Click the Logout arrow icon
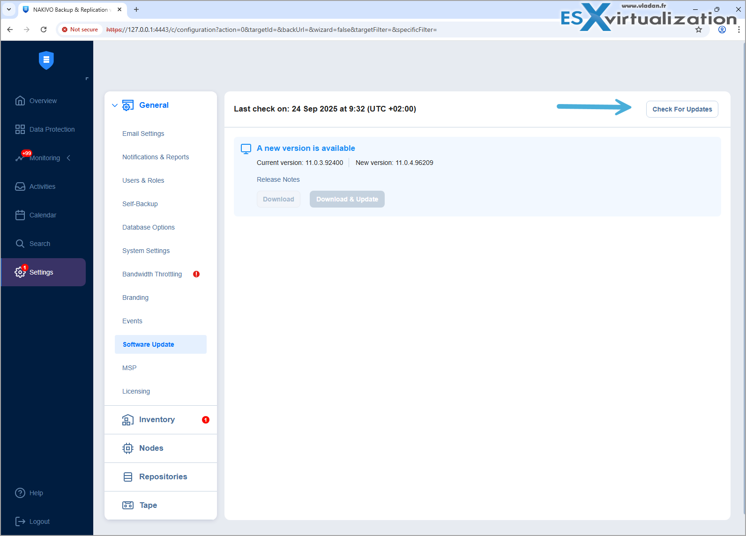The height and width of the screenshot is (536, 746). 20,521
